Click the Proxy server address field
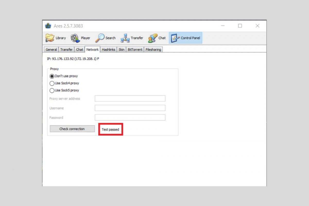 coord(130,98)
